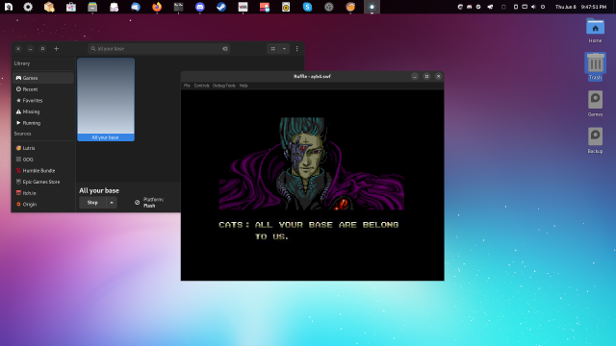This screenshot has height=346, width=616.
Task: Open the speaker app icon in panel
Action: 286,7
